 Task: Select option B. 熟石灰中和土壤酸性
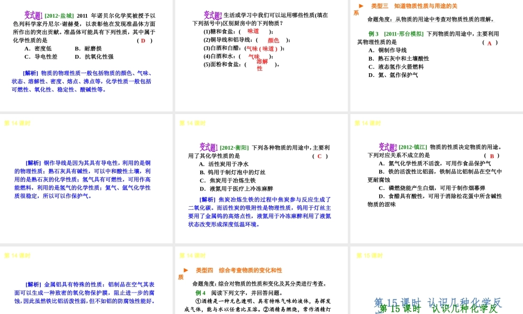[399, 59]
